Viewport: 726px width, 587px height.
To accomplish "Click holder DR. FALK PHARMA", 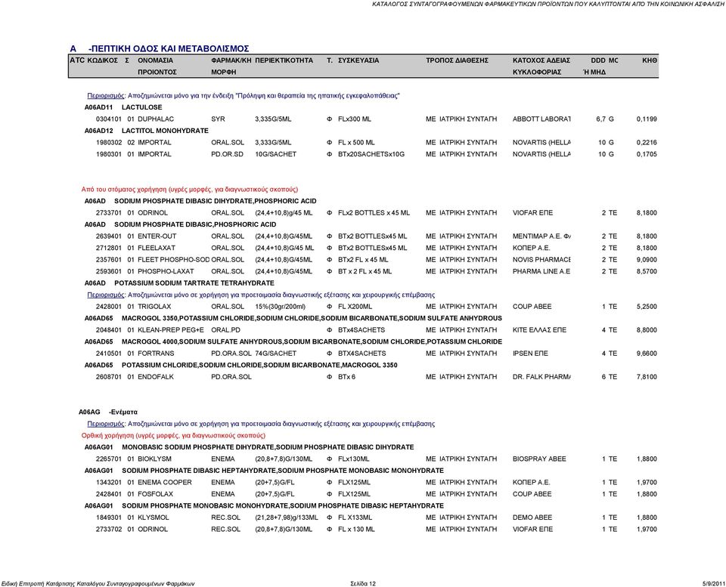I will (541, 377).
